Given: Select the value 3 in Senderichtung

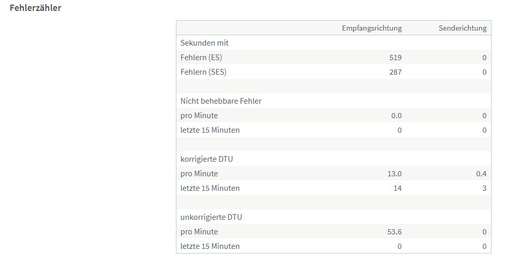Looking at the screenshot, I should tap(484, 188).
